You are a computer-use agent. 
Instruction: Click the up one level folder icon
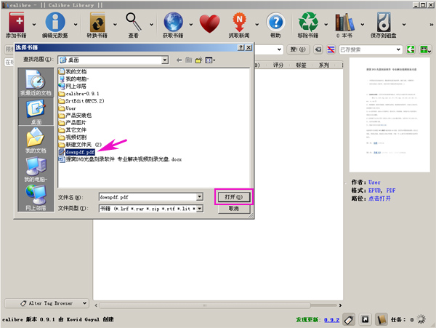click(x=189, y=60)
